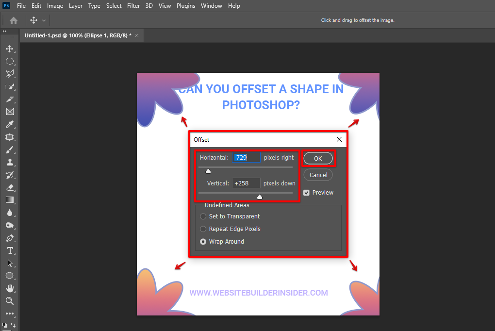Select the Horizontal Type tool

9,250
